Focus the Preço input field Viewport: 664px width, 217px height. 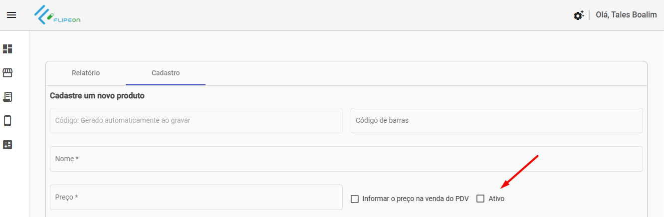point(196,197)
